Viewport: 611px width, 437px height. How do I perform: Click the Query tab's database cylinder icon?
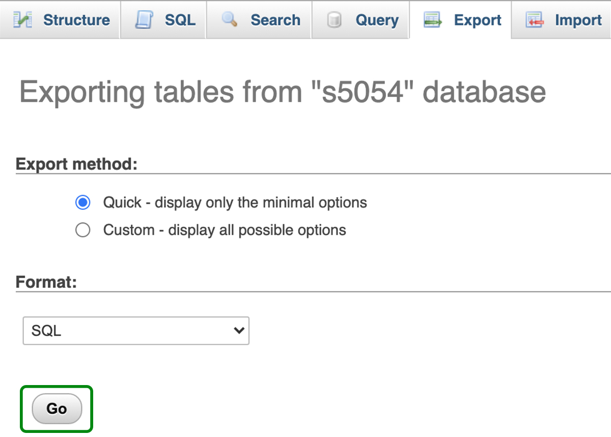click(335, 20)
